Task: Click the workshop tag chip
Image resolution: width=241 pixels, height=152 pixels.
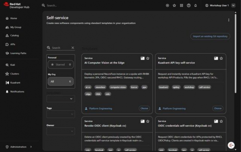Action: 189,87
